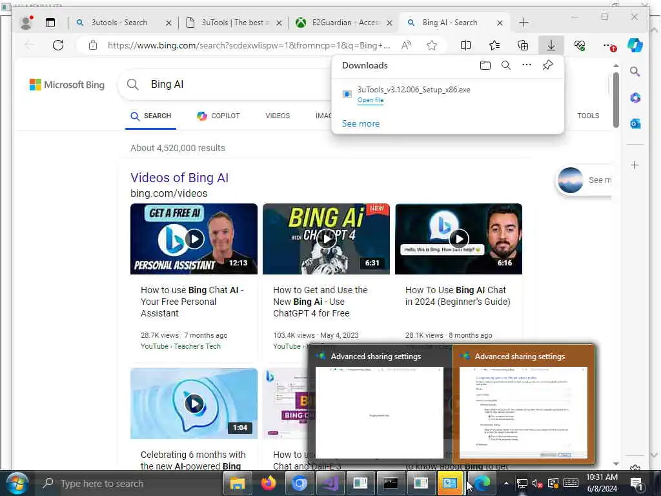
Task: Open 'How to use Bing Chat AI' title
Action: (x=192, y=302)
